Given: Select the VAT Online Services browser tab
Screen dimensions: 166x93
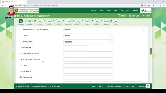Looking at the screenshot, I should click(14, 2).
